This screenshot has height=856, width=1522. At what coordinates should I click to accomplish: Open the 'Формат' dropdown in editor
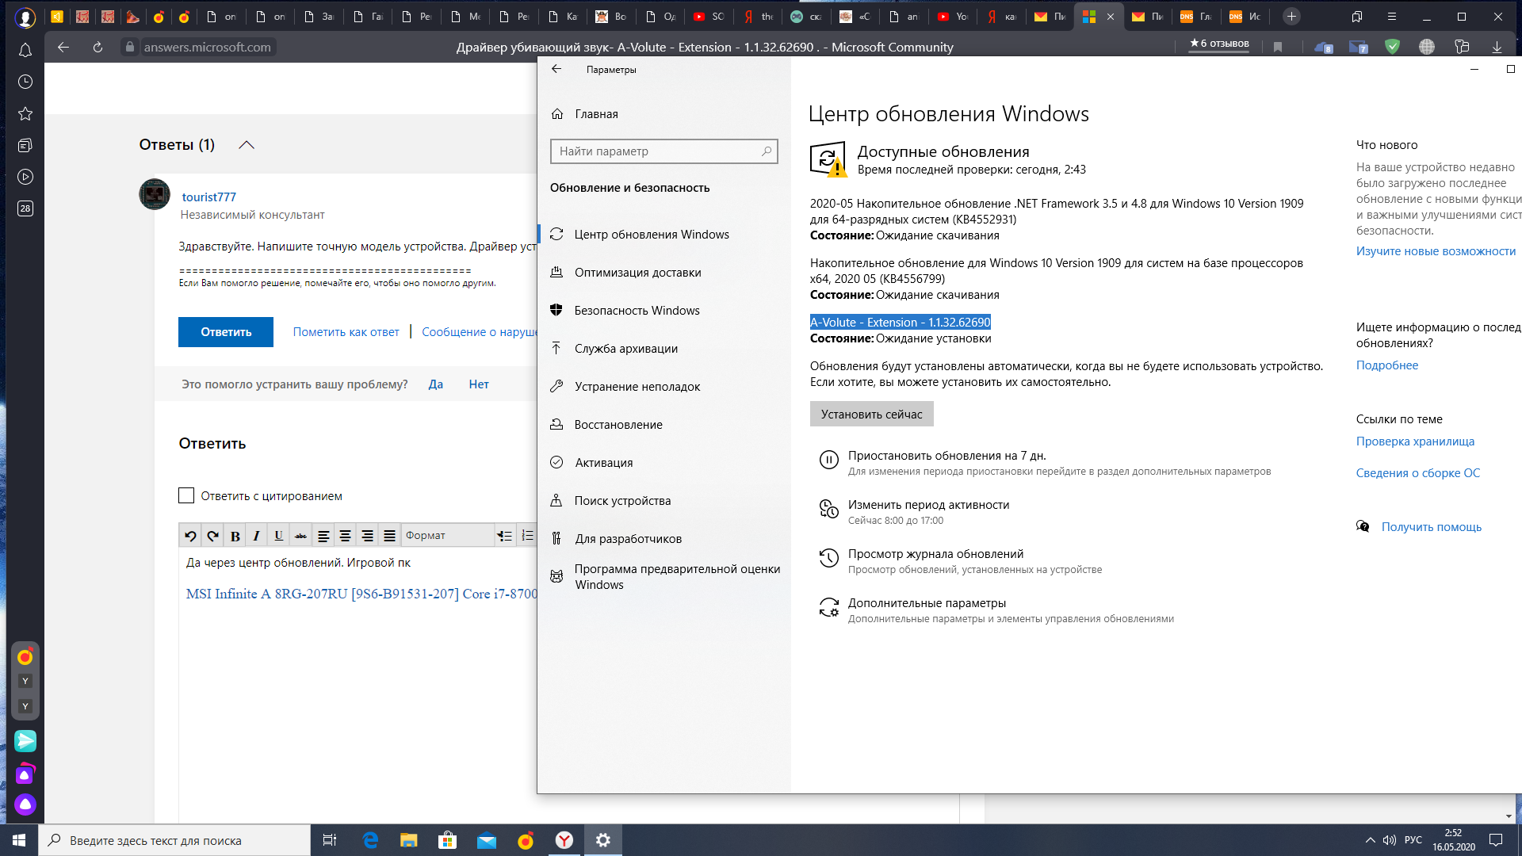[x=446, y=536]
